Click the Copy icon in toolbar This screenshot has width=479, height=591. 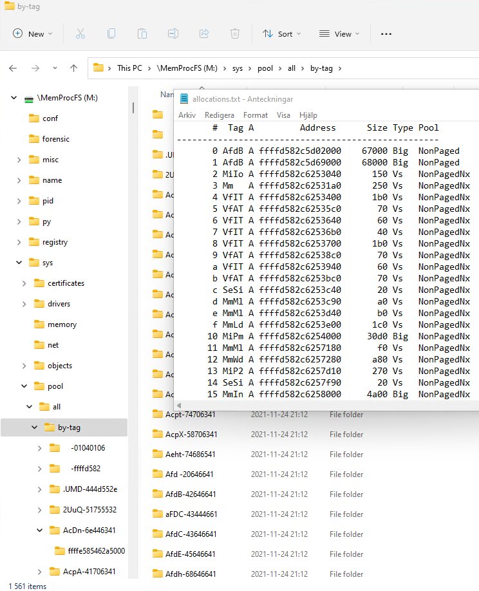tap(111, 34)
